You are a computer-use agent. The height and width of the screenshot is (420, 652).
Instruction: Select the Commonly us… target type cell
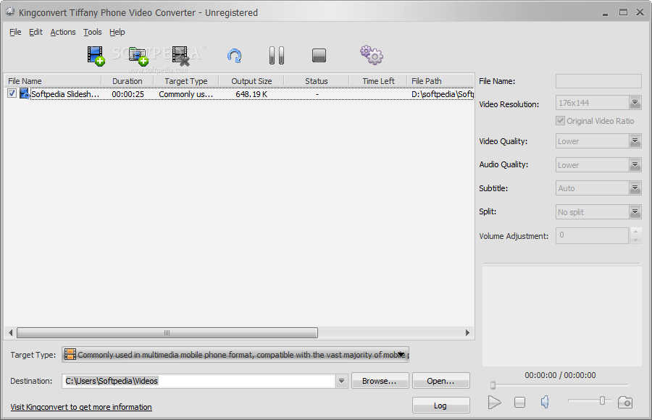click(186, 94)
